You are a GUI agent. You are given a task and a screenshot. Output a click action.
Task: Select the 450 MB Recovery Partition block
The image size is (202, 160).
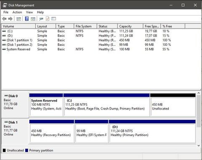tap(52, 131)
